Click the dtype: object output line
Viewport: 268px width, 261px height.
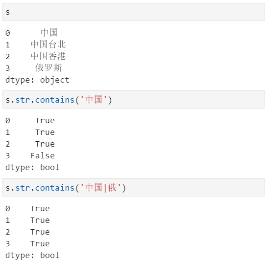pyautogui.click(x=37, y=80)
